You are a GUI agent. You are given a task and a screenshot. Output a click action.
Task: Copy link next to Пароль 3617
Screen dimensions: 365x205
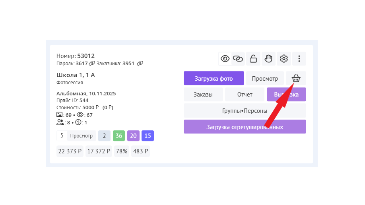[92, 63]
